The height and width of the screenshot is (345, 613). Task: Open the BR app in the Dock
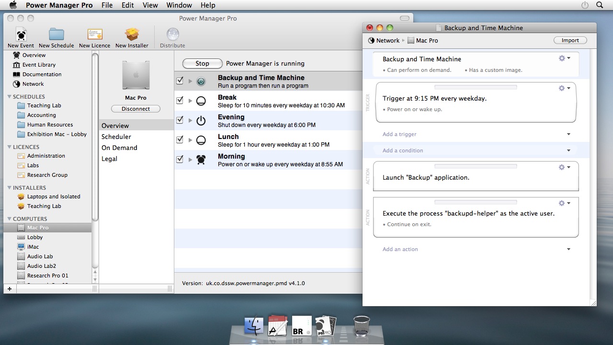click(x=302, y=326)
